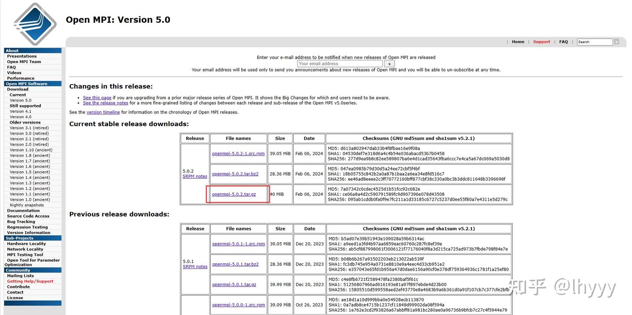The height and width of the screenshot is (315, 632).
Task: Click the email address input field
Action: [340, 64]
